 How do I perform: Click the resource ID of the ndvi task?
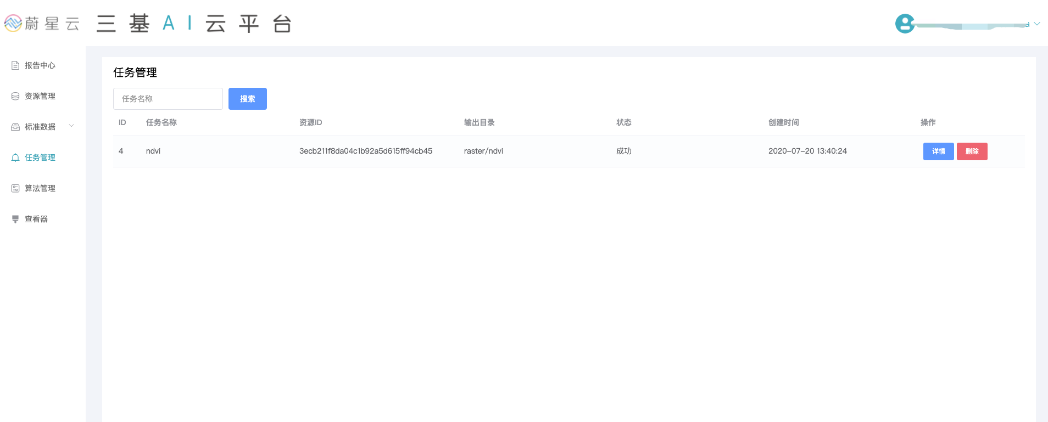(x=365, y=151)
